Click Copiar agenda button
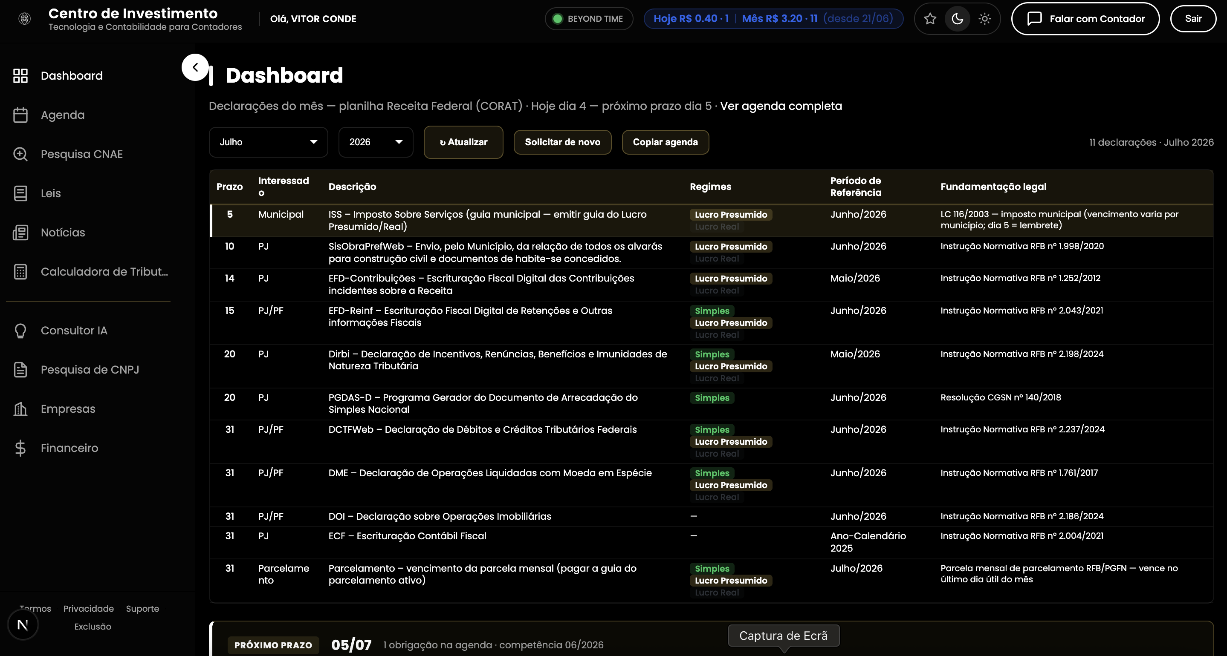This screenshot has height=656, width=1227. tap(665, 142)
